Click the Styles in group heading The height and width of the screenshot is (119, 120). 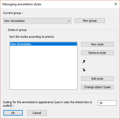(x=17, y=30)
